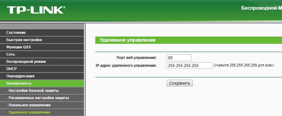282x116 pixels.
Task: Click the TP-LINK logo
Action: click(x=36, y=10)
